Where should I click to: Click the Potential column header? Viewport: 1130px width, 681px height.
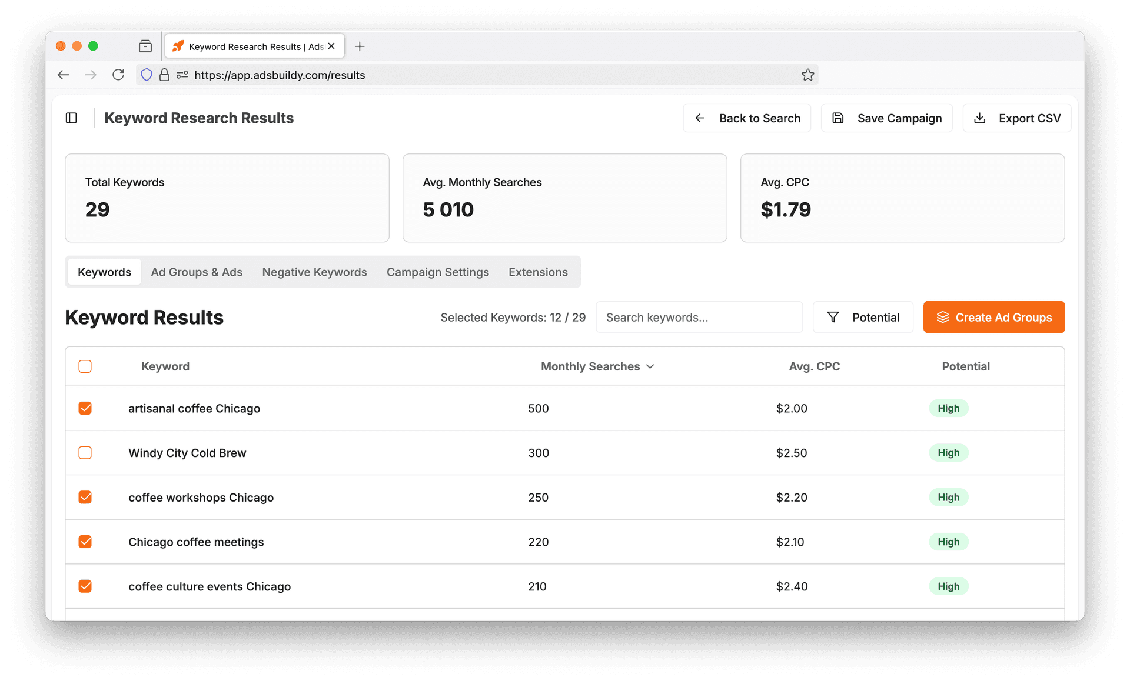pos(966,366)
